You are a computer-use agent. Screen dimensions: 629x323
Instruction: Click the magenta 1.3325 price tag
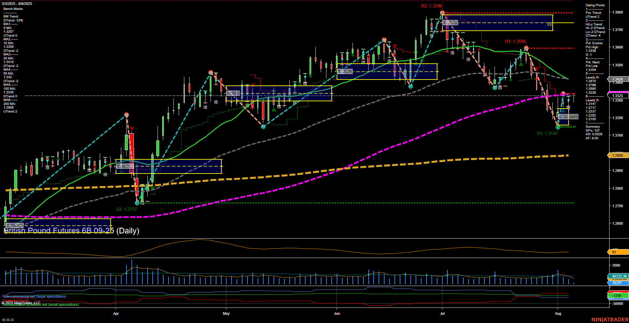[617, 95]
